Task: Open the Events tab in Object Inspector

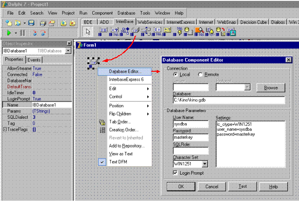Action: coord(34,60)
